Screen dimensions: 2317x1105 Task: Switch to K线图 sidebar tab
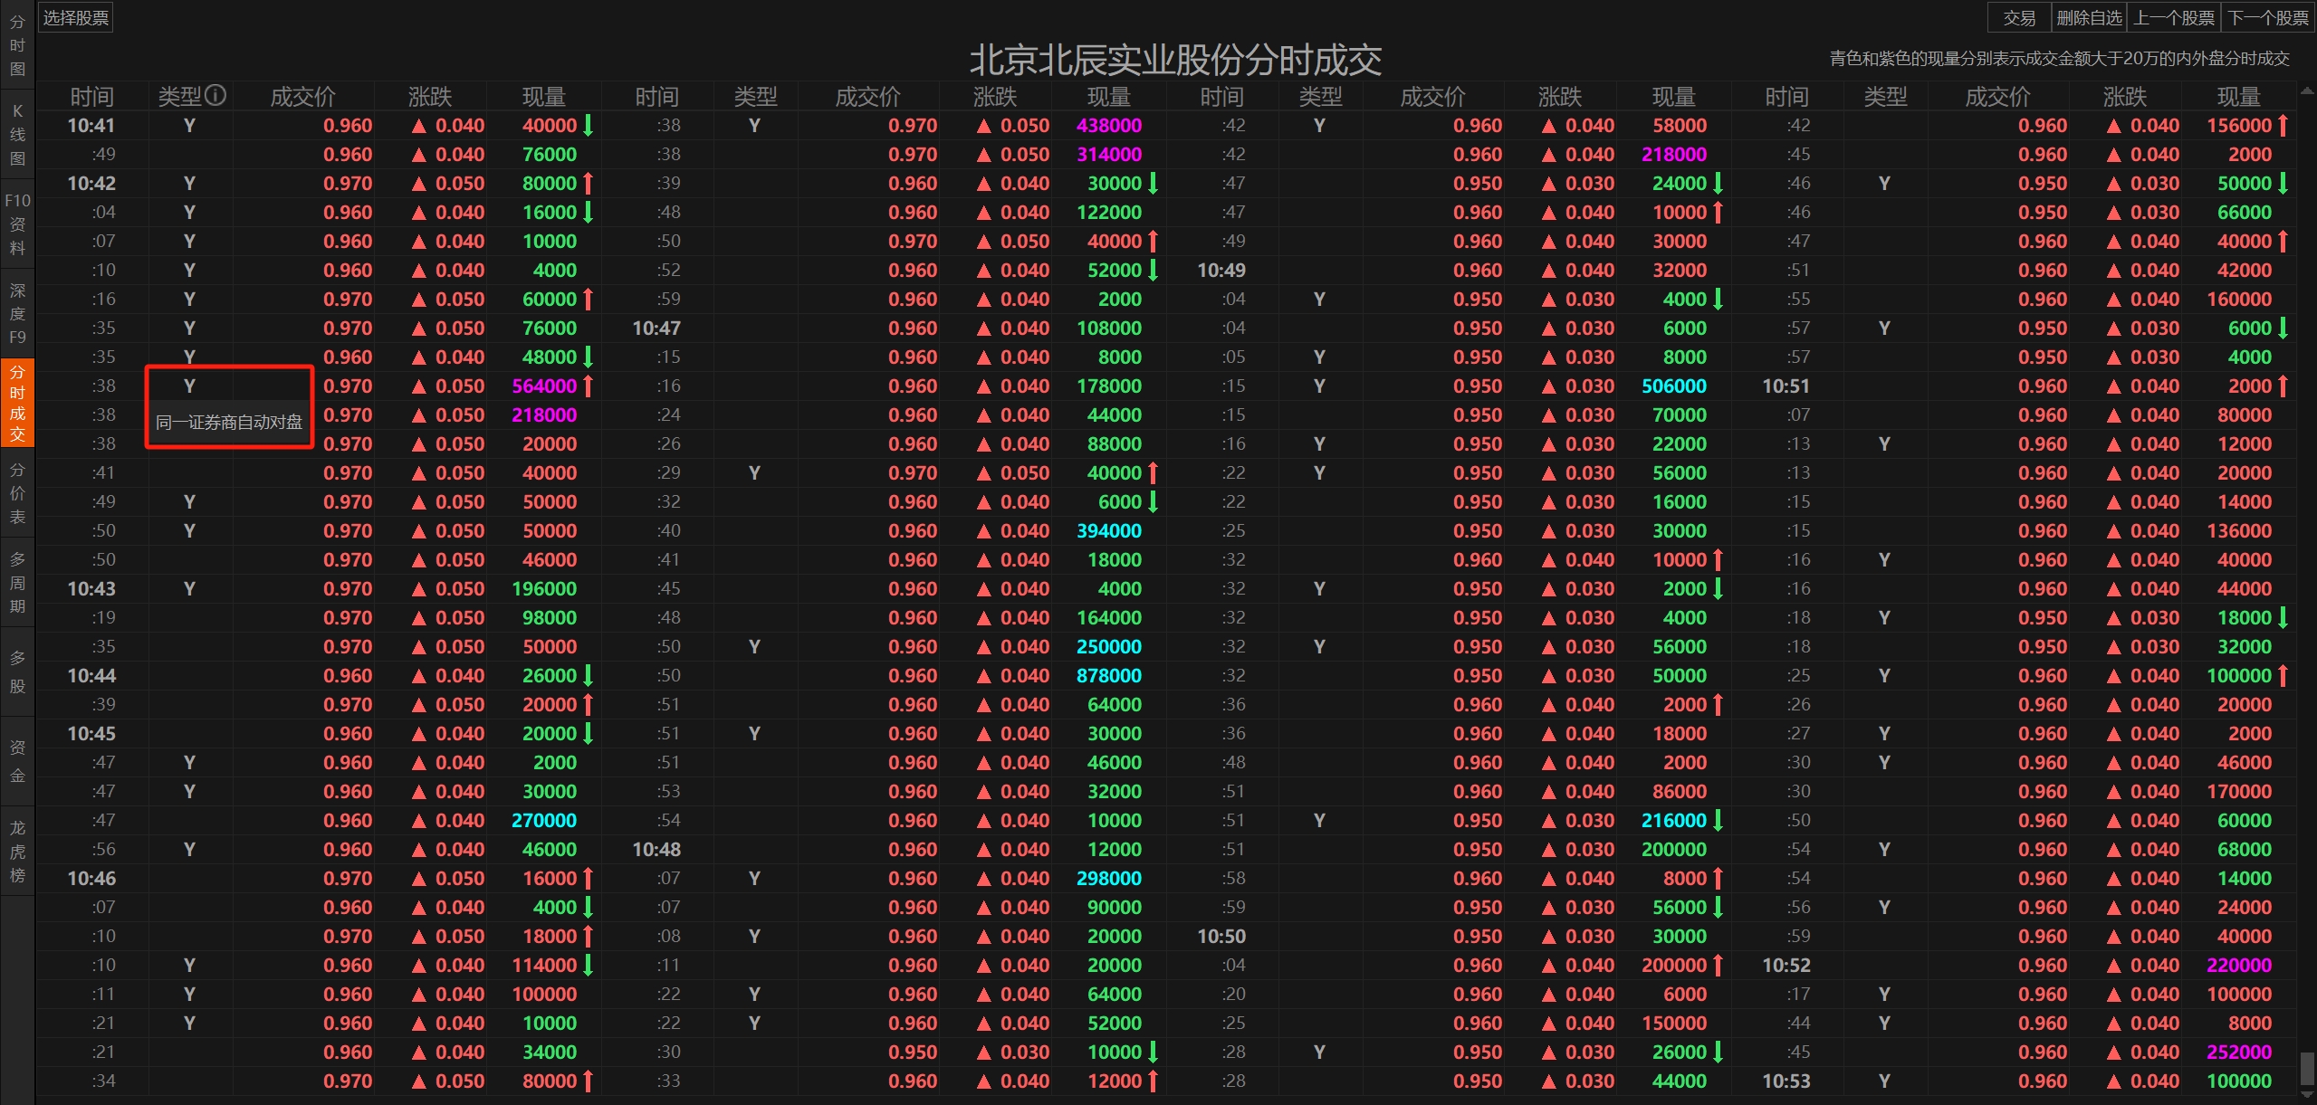[17, 135]
